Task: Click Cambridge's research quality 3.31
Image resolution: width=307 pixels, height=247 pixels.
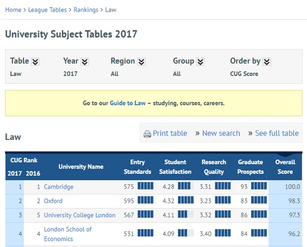Action: [205, 187]
